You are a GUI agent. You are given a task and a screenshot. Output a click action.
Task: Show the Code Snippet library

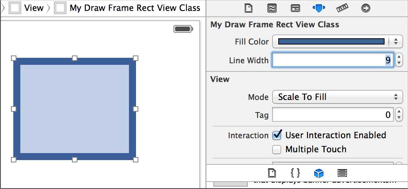295,173
